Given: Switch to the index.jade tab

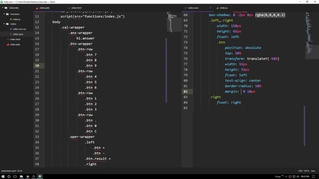Looking at the screenshot, I should (44, 8).
